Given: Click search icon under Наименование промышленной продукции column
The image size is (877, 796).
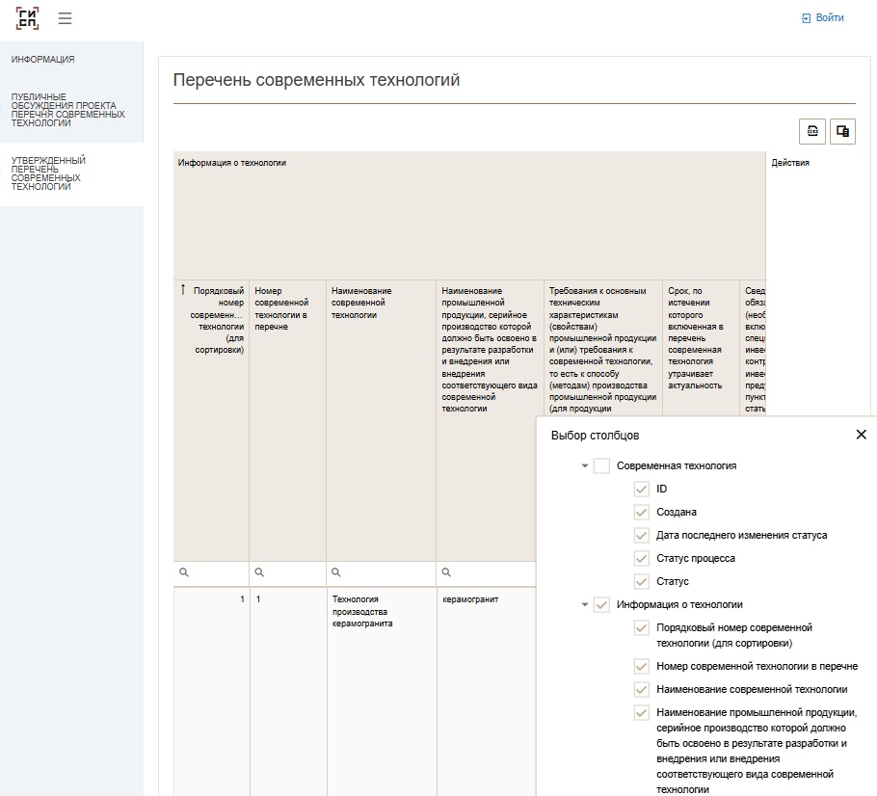Looking at the screenshot, I should pyautogui.click(x=446, y=573).
